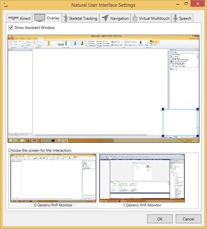Screen dimensions: 207x229
Task: Click the Skeletal Tracking figure icon
Action: (x=65, y=18)
